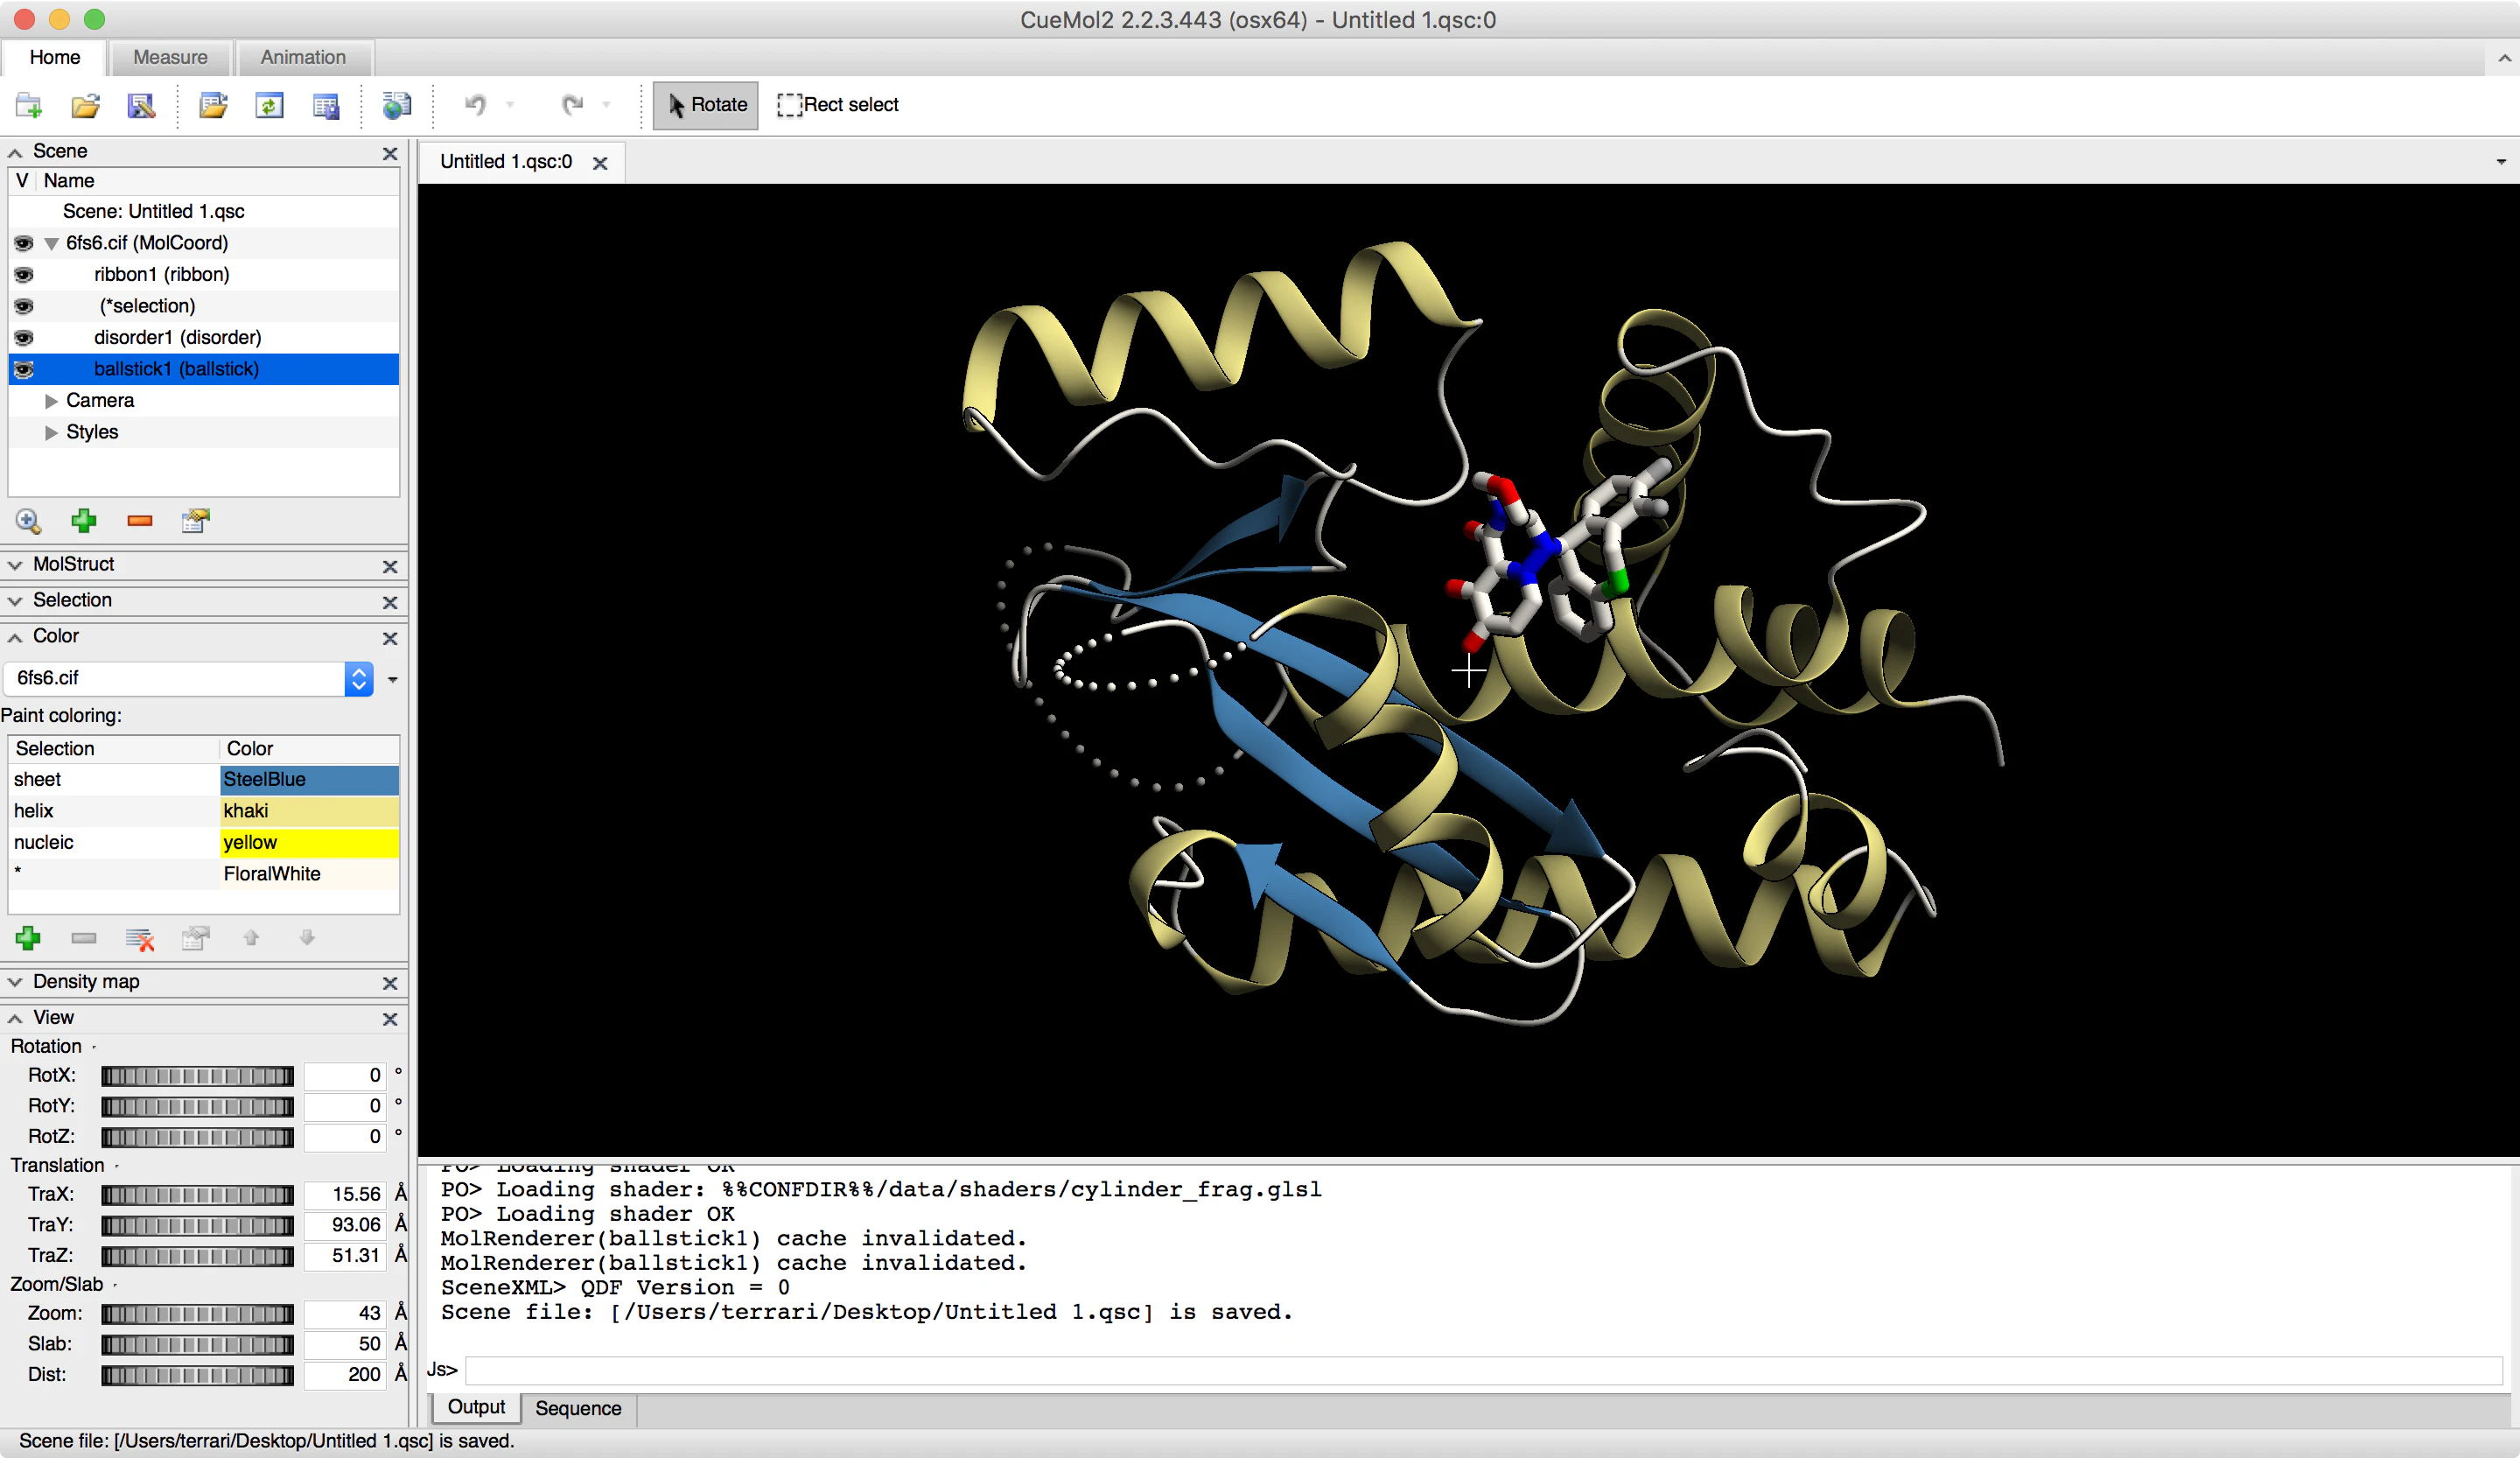Click the Rotate mode button
This screenshot has height=1458, width=2520.
706,105
